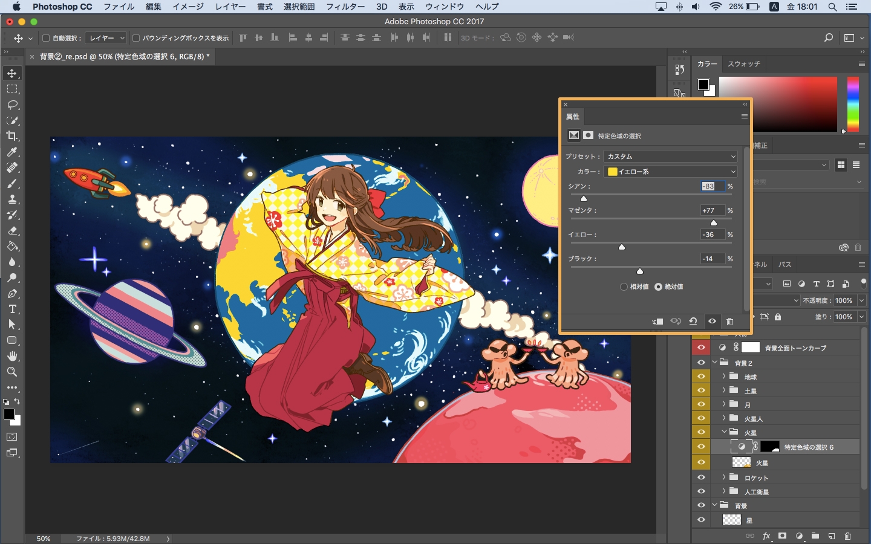
Task: Expand the 地球 layer group
Action: [x=724, y=376]
